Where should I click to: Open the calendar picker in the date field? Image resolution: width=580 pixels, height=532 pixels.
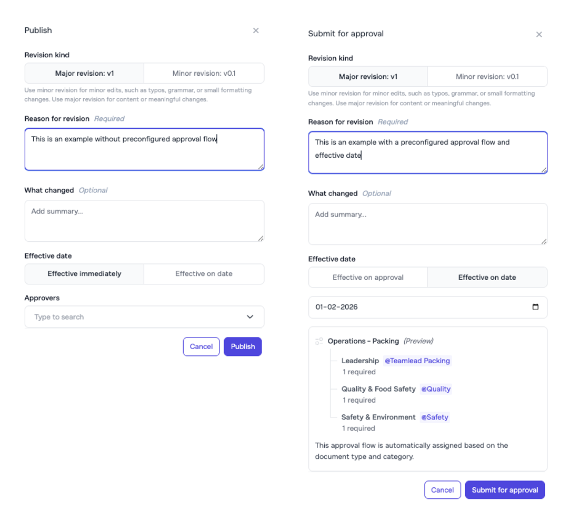click(535, 307)
